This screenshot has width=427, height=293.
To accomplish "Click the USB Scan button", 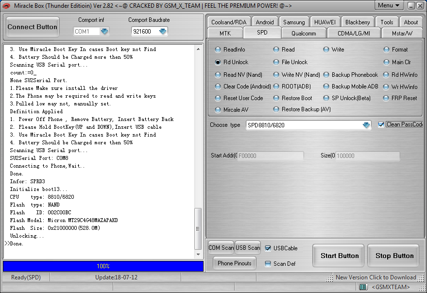I will coord(248,248).
